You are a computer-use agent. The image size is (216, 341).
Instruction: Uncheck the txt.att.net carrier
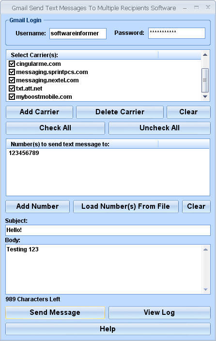(x=12, y=89)
